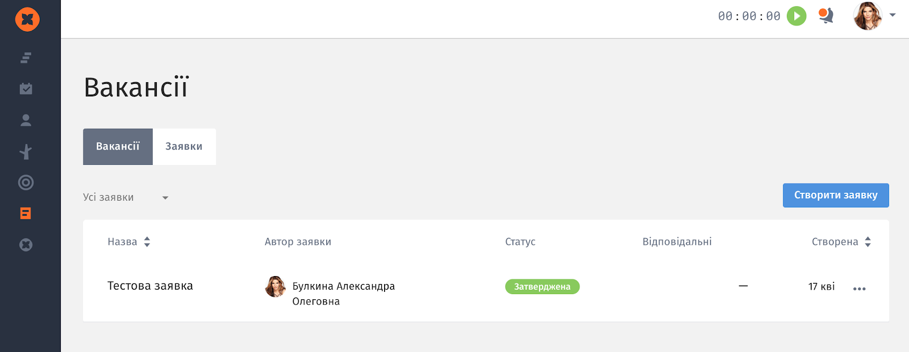
Task: Open the Усі заявки filter dropdown
Action: pyautogui.click(x=126, y=197)
